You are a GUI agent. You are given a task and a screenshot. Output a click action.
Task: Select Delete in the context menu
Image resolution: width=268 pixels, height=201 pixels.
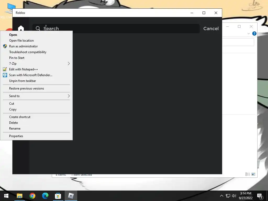coord(36,123)
